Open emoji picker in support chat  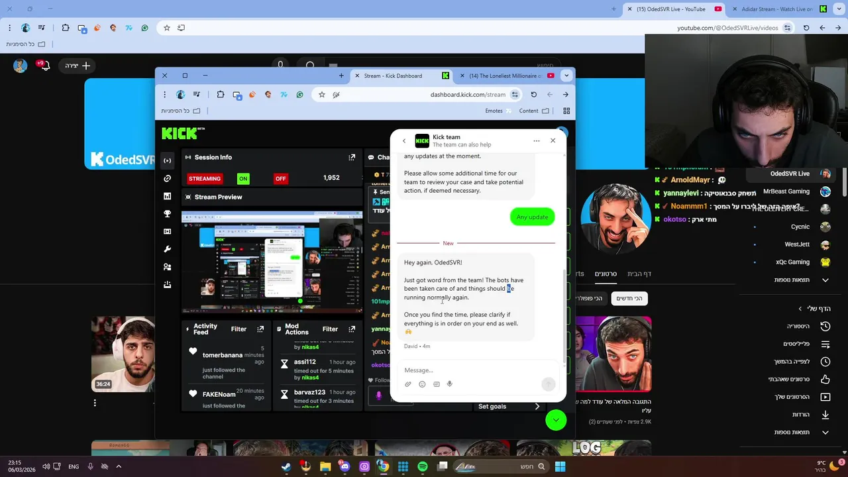[x=422, y=384]
